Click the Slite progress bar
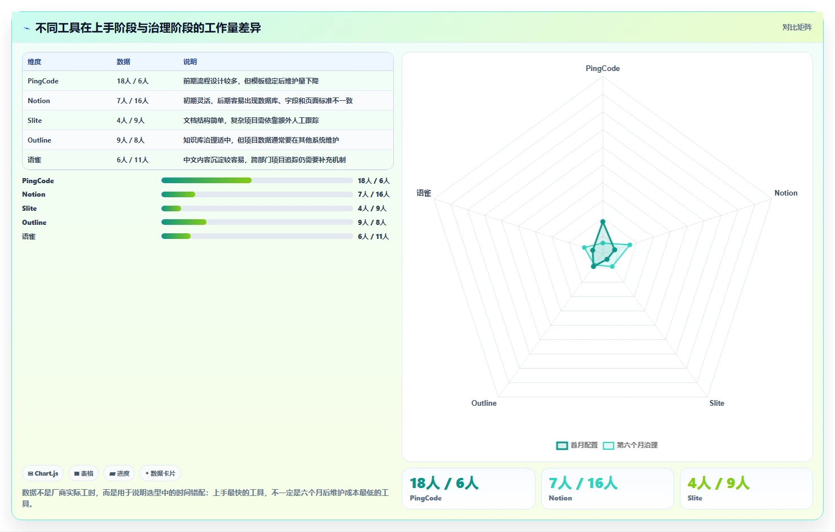This screenshot has width=835, height=532. point(257,209)
